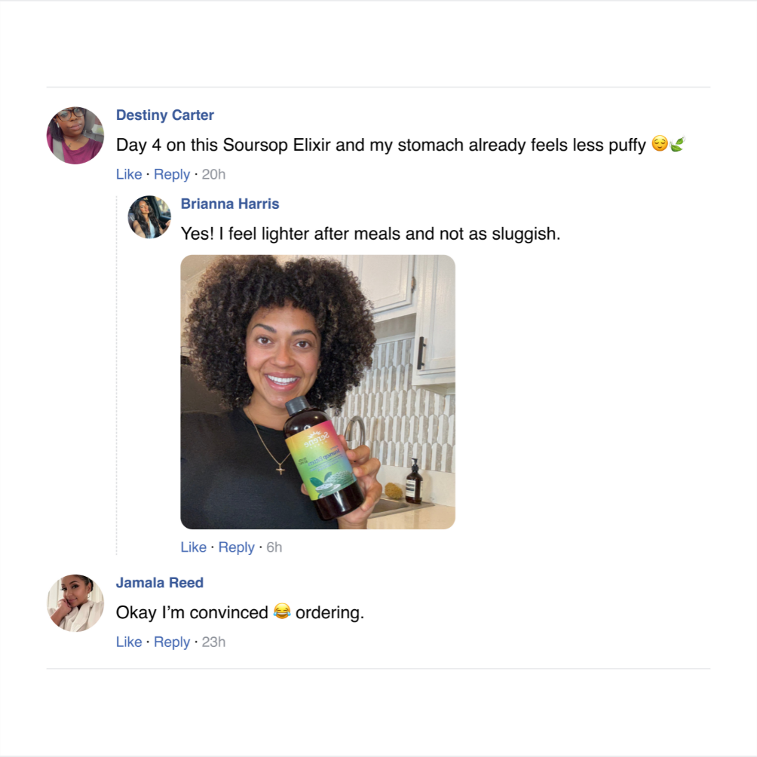Like Jamala Reed's comment
The image size is (757, 757).
tap(129, 642)
